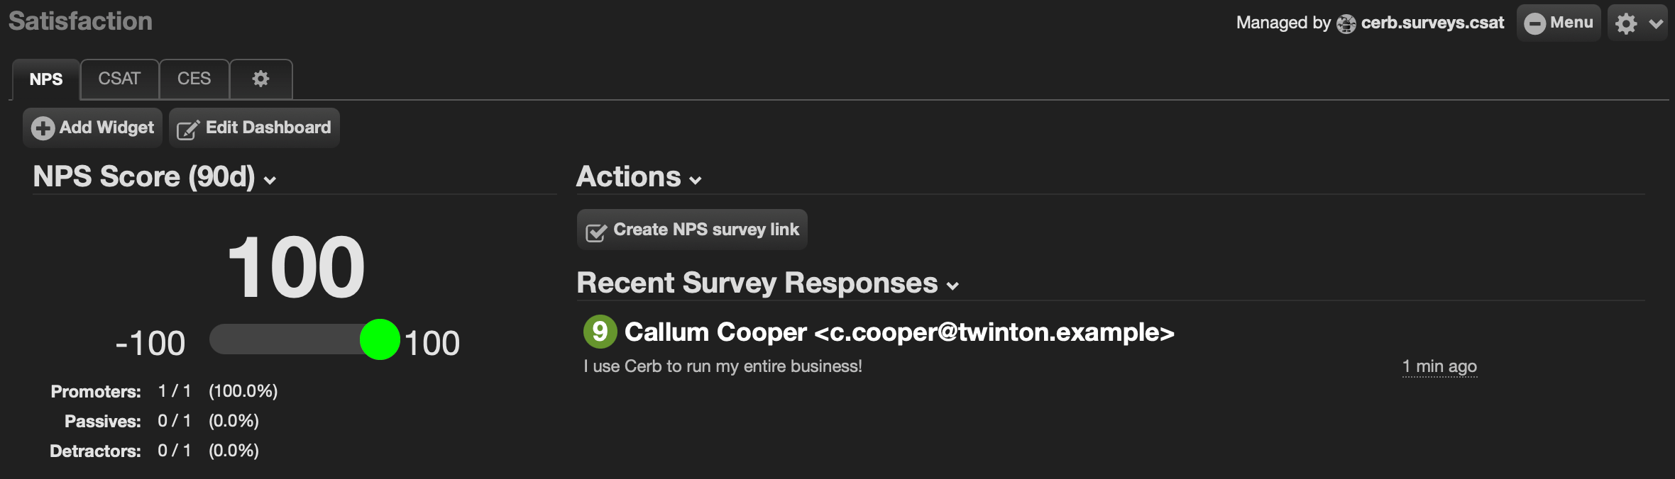1675x479 pixels.
Task: Open Callum Cooper response link
Action: (899, 332)
